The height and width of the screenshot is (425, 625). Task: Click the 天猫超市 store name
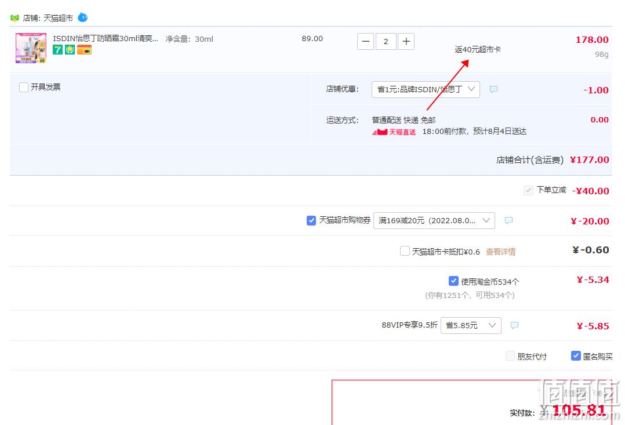pos(58,19)
